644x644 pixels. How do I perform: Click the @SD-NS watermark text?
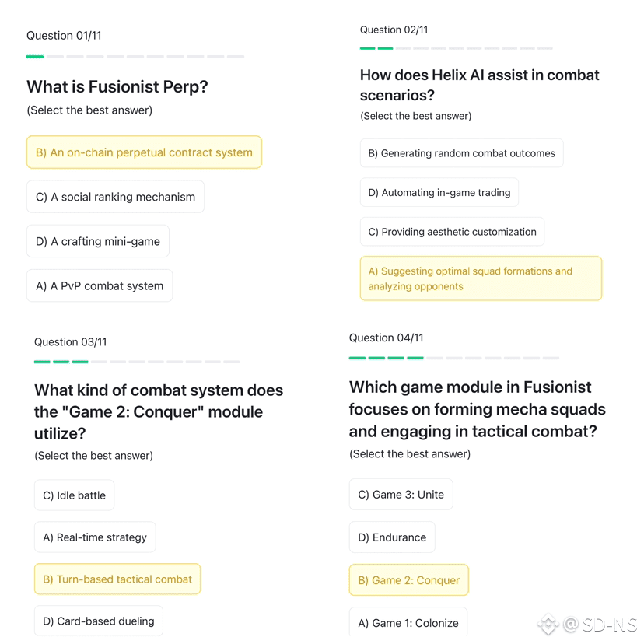600,625
